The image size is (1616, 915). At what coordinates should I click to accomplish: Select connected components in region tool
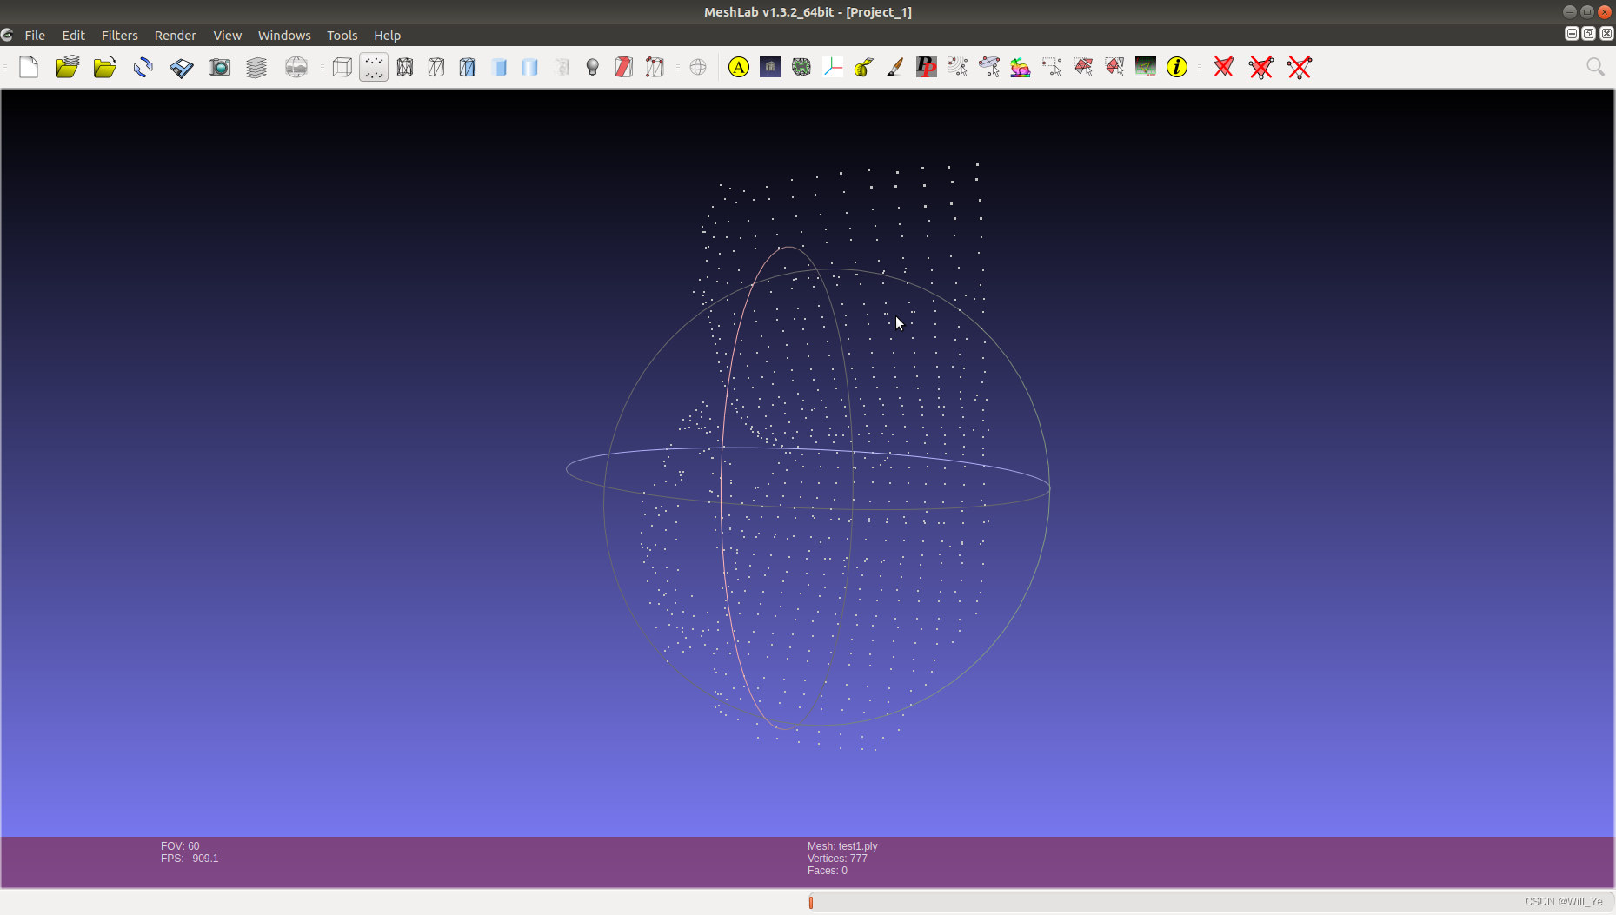pyautogui.click(x=1114, y=67)
